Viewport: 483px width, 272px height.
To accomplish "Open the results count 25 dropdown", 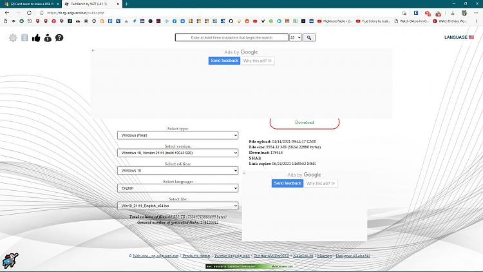I will click(x=295, y=37).
